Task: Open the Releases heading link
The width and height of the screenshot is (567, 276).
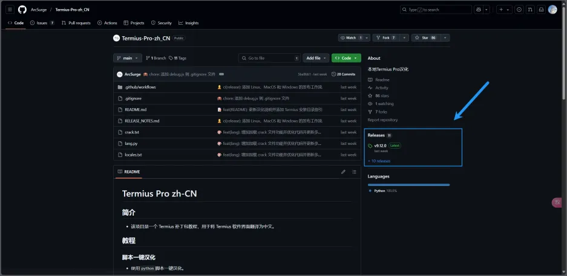Action: pyautogui.click(x=379, y=135)
